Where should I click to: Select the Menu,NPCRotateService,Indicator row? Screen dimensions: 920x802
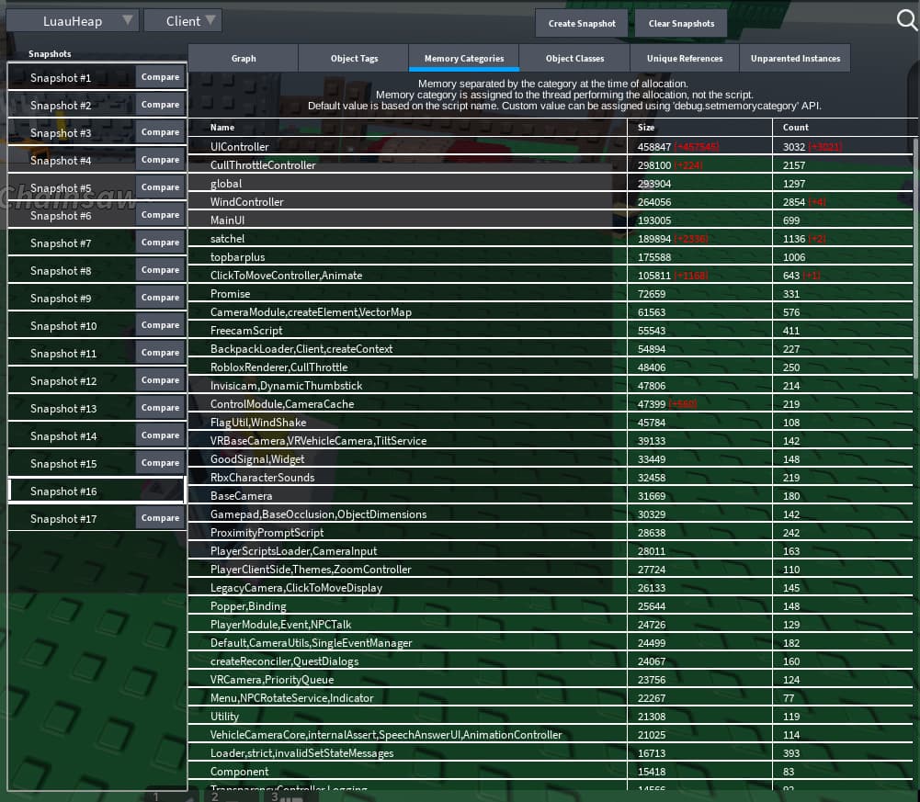tap(551, 697)
